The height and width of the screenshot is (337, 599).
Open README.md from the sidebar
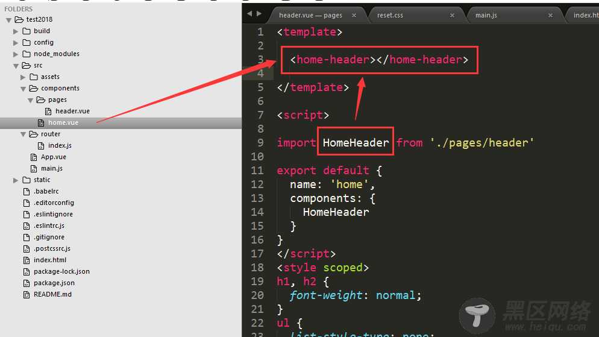pos(52,295)
